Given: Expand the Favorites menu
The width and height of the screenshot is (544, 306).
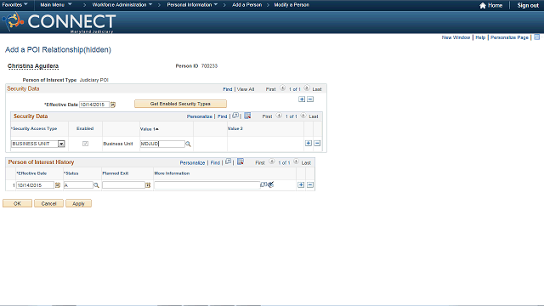Looking at the screenshot, I should coord(14,5).
